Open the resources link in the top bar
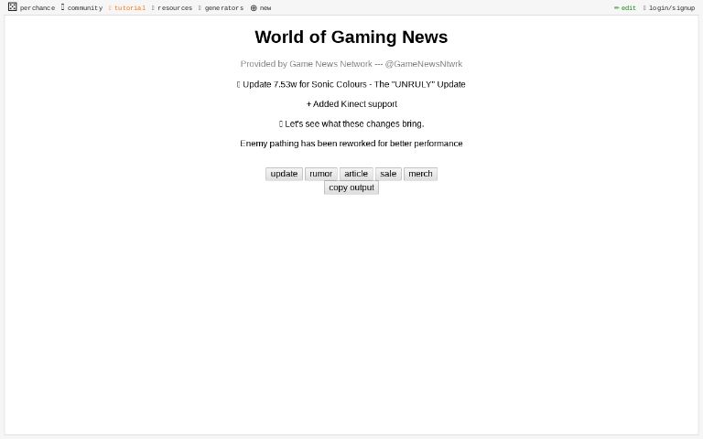This screenshot has width=703, height=439. pyautogui.click(x=172, y=7)
